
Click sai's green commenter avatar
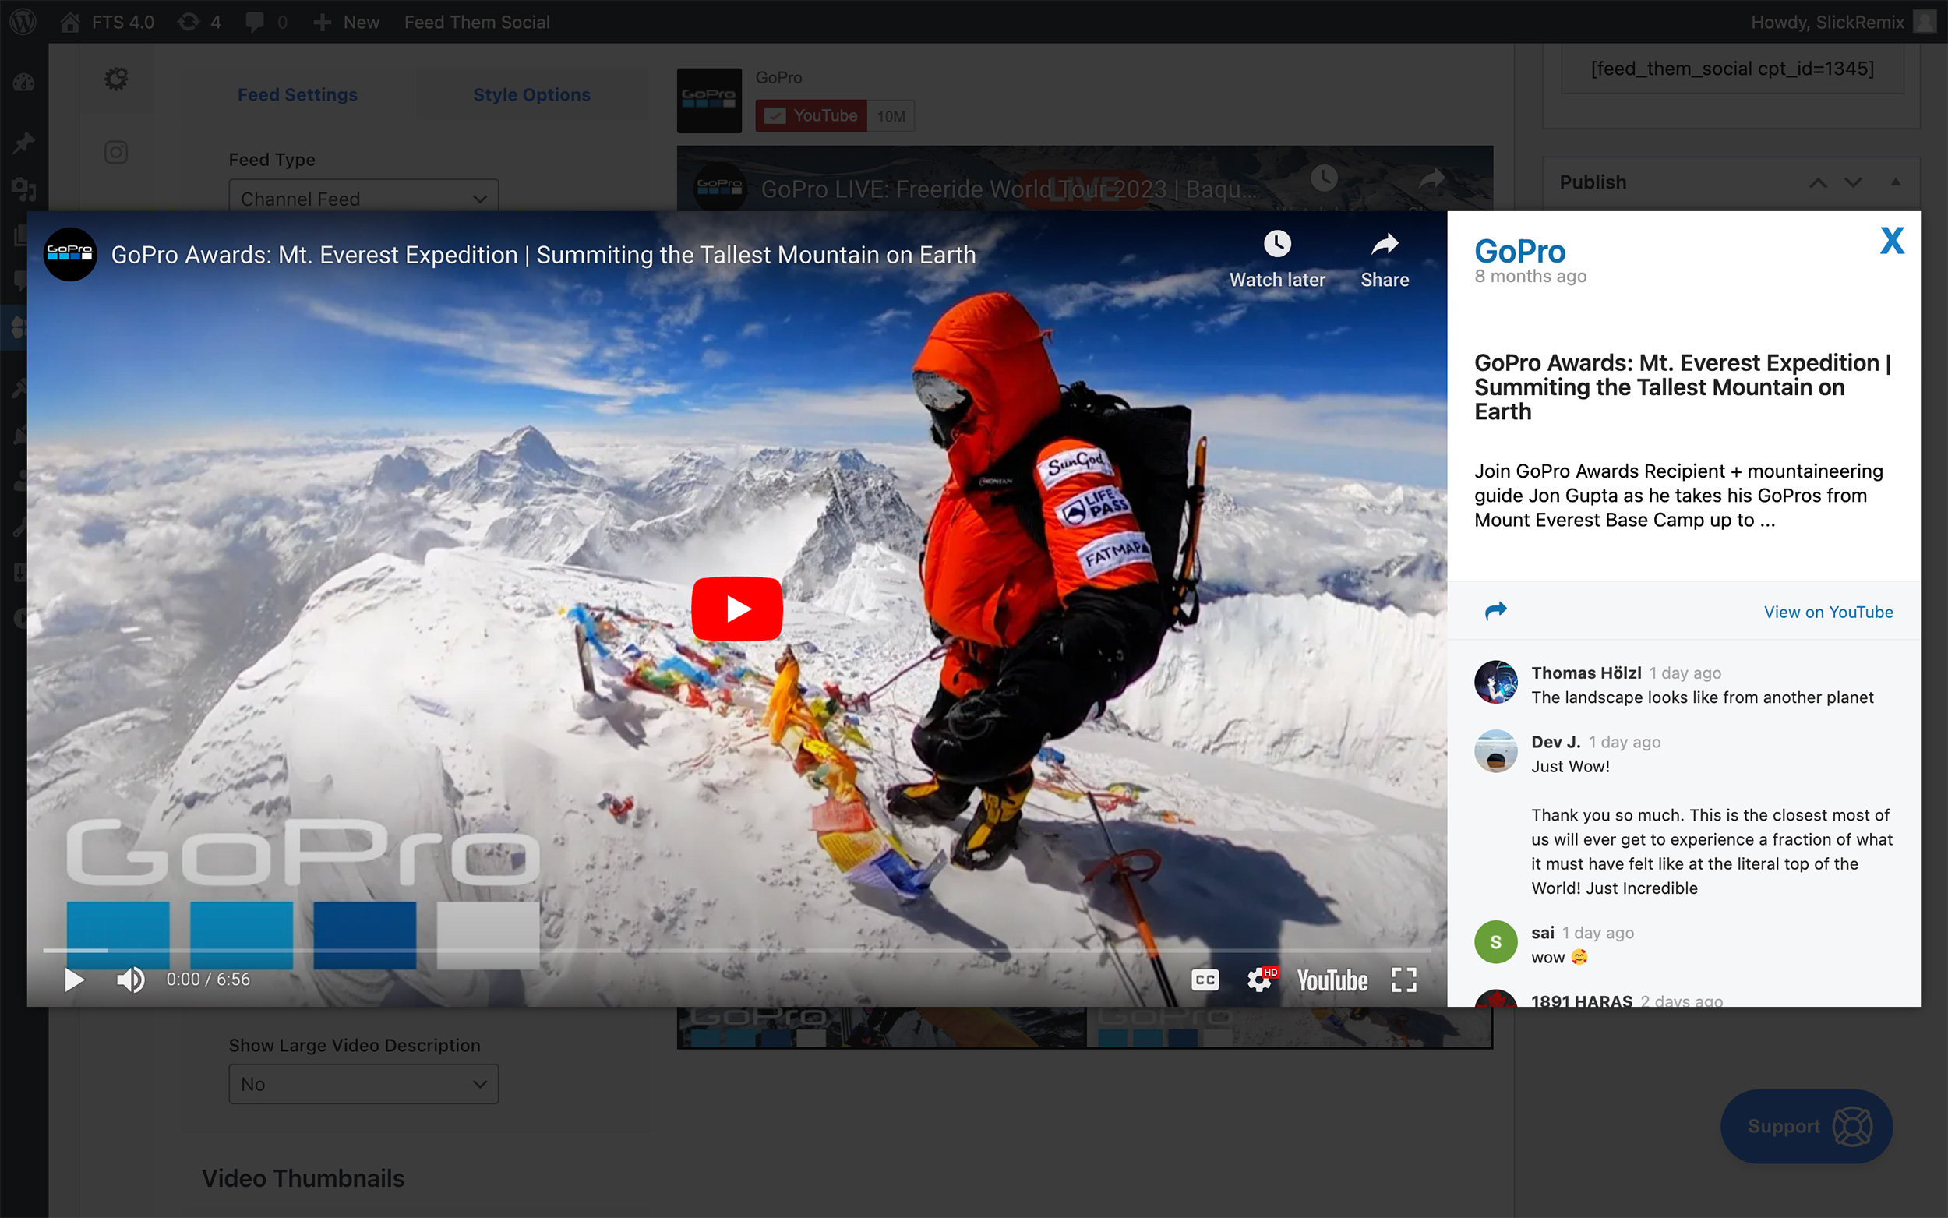point(1495,941)
